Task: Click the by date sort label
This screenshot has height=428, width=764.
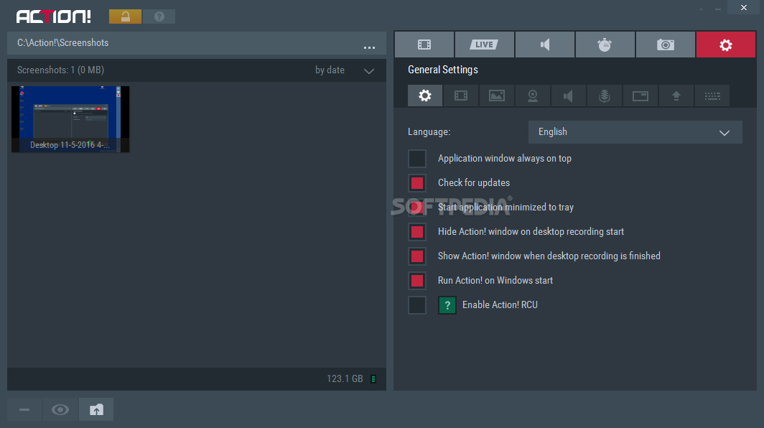Action: coord(330,70)
